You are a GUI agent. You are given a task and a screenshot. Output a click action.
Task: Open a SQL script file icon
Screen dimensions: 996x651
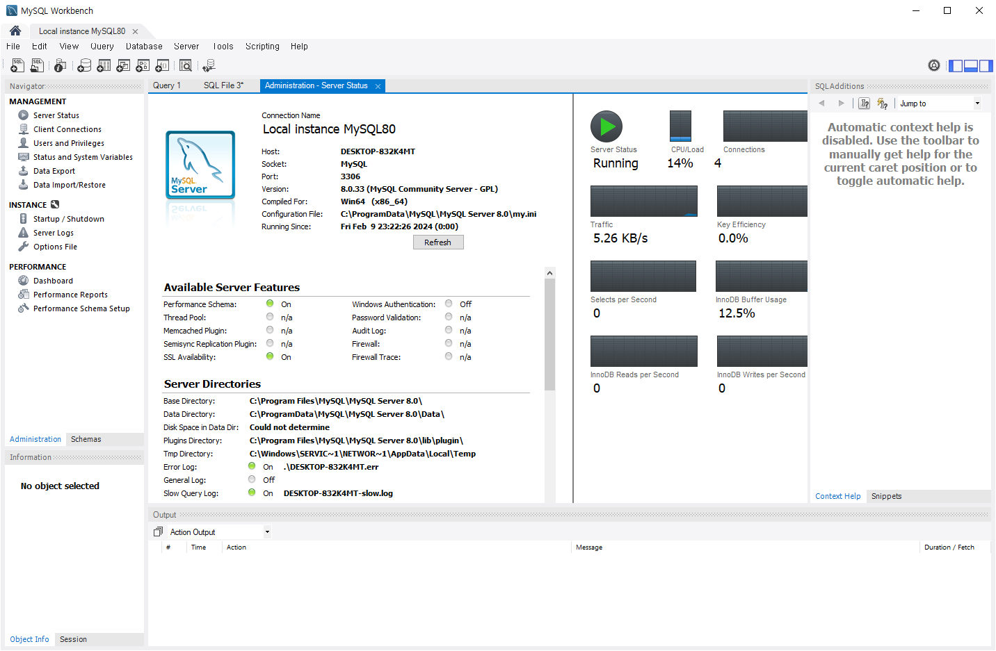[x=38, y=65]
